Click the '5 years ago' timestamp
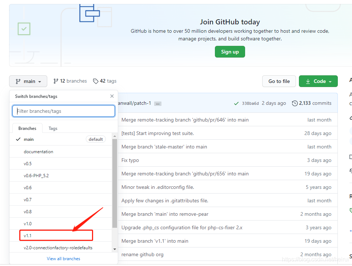The width and height of the screenshot is (352, 266). 319,187
